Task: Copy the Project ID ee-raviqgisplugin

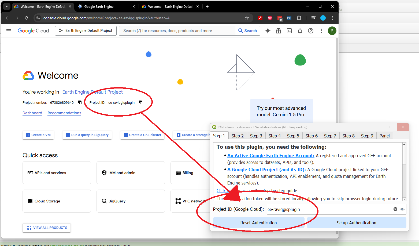Action: [x=141, y=102]
